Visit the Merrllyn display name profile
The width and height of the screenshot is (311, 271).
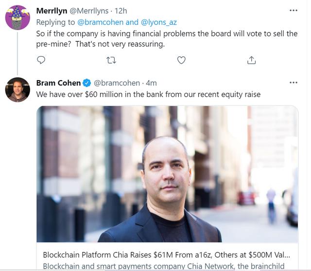(x=52, y=11)
